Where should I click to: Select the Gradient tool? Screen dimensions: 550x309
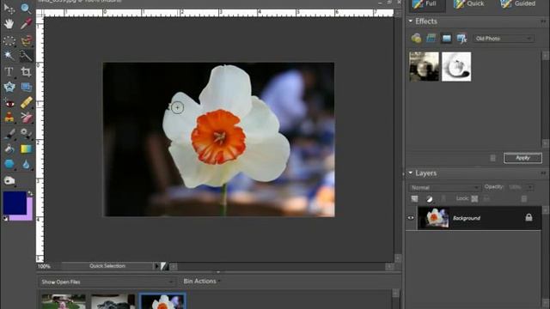coord(27,148)
